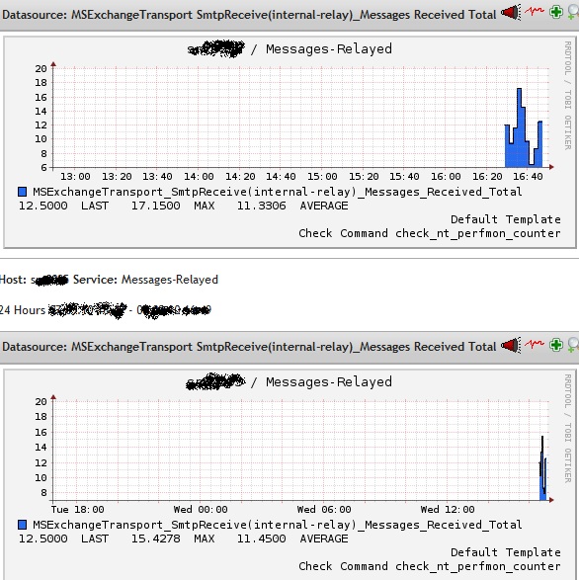Click the blue legend swatch under the 13:00–16:40 graph
Screen dimensions: 579x580
22,192
